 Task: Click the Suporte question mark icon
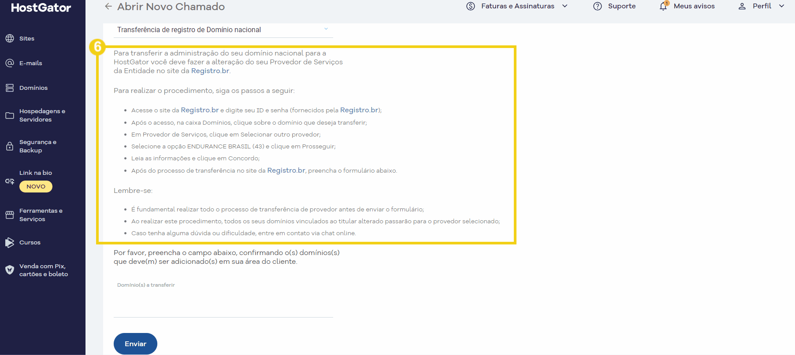(x=598, y=6)
